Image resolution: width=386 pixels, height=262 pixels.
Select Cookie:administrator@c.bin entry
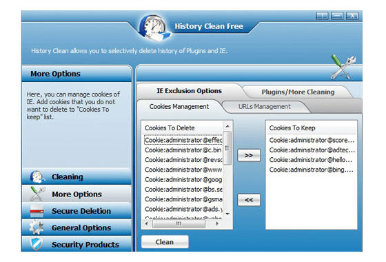pyautogui.click(x=183, y=150)
